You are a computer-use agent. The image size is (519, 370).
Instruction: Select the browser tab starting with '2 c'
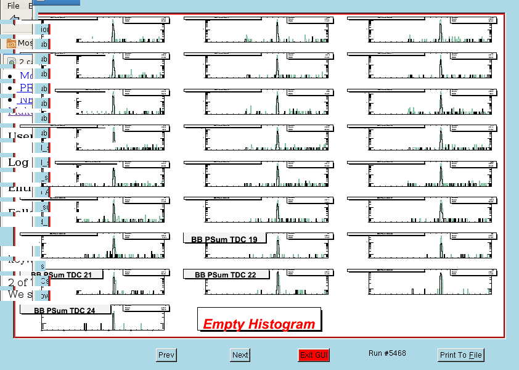tap(18, 62)
